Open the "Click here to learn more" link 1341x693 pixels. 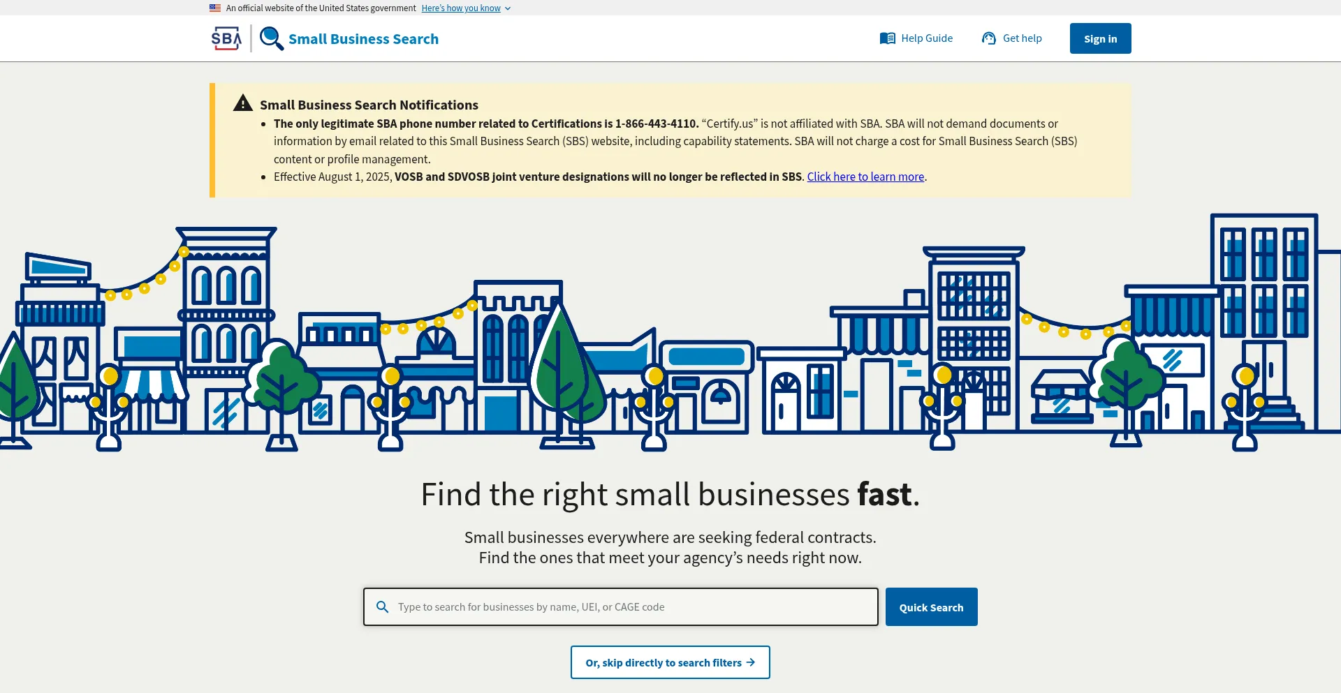coord(866,177)
